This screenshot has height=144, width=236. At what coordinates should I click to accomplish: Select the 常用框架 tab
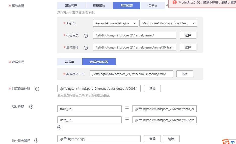click(x=127, y=6)
